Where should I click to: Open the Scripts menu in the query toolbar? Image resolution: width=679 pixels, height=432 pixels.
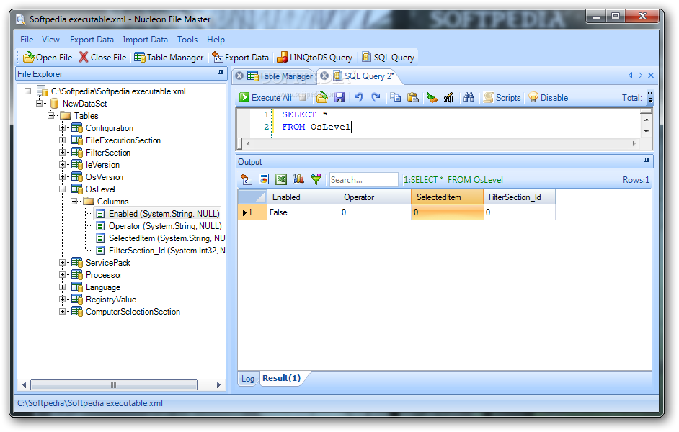pos(502,98)
